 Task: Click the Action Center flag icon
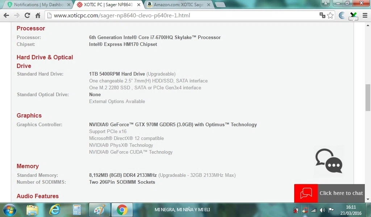331,210
